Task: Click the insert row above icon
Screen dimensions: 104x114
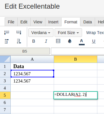Action: 7,41
